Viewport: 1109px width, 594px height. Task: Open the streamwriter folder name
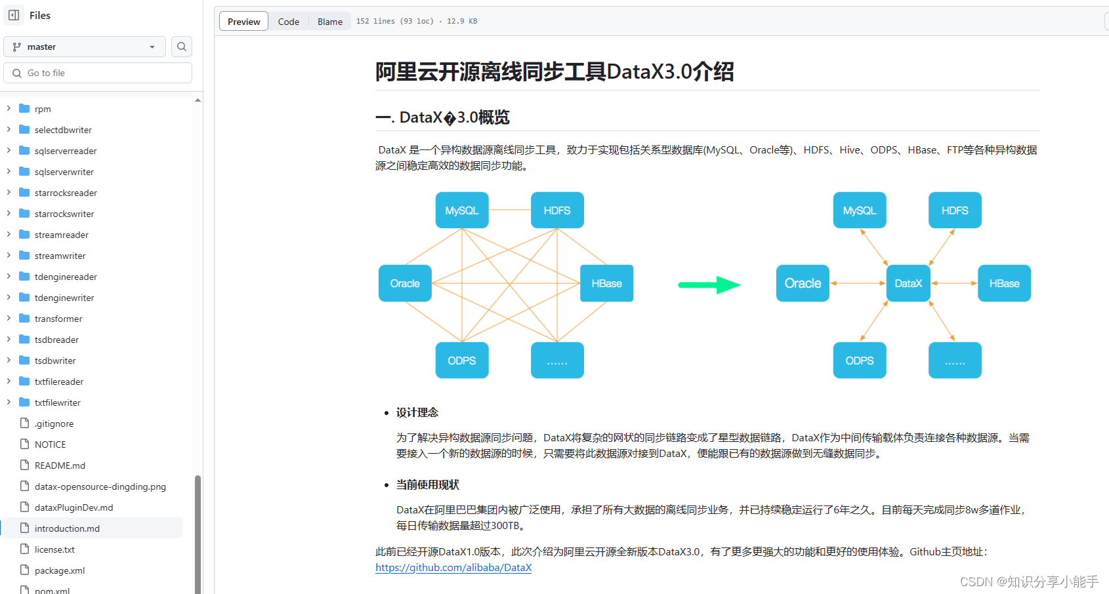coord(60,256)
